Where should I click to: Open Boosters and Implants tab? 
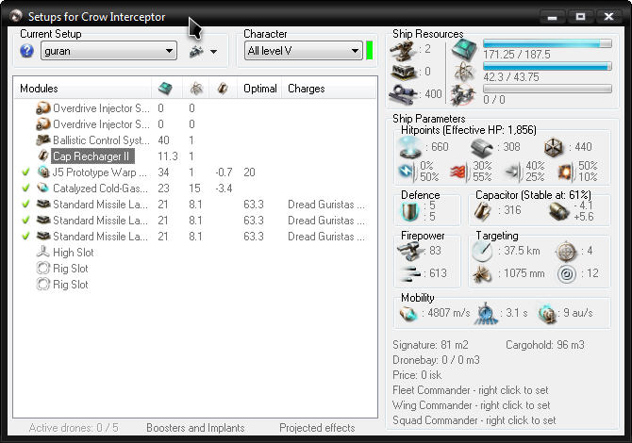pos(195,428)
